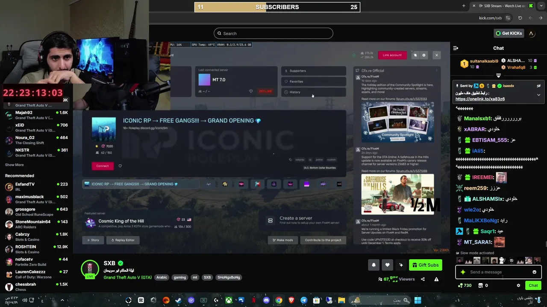547x307 pixels.
Task: Open NKSTR channel in the sidebar
Action: [x=36, y=153]
